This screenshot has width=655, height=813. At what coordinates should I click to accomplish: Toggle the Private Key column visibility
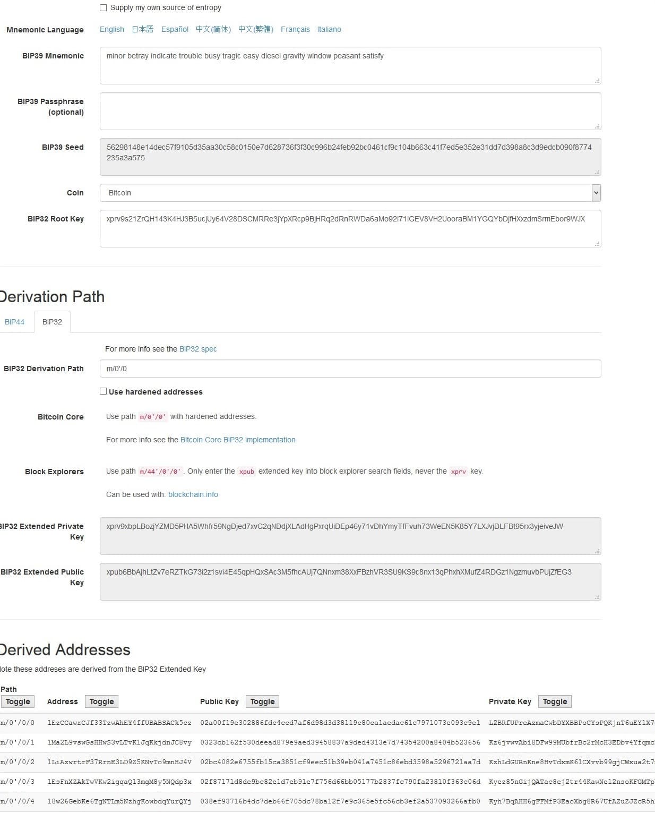pos(555,701)
